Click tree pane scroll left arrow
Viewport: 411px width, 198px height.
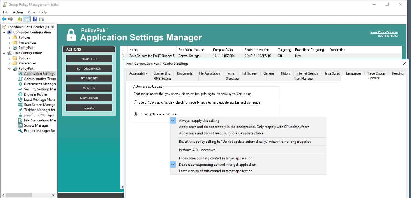(3, 195)
